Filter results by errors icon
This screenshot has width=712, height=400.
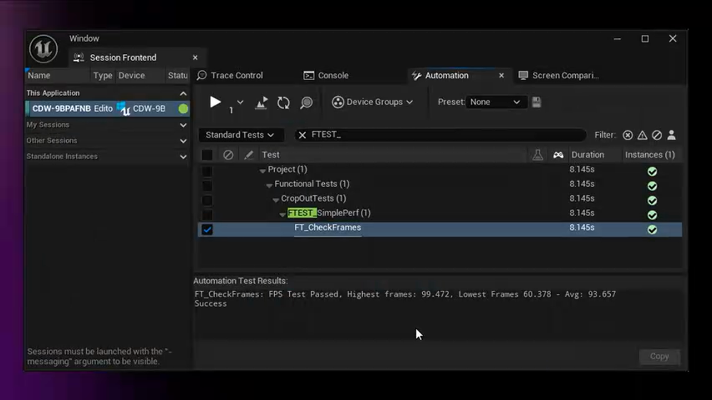point(628,135)
